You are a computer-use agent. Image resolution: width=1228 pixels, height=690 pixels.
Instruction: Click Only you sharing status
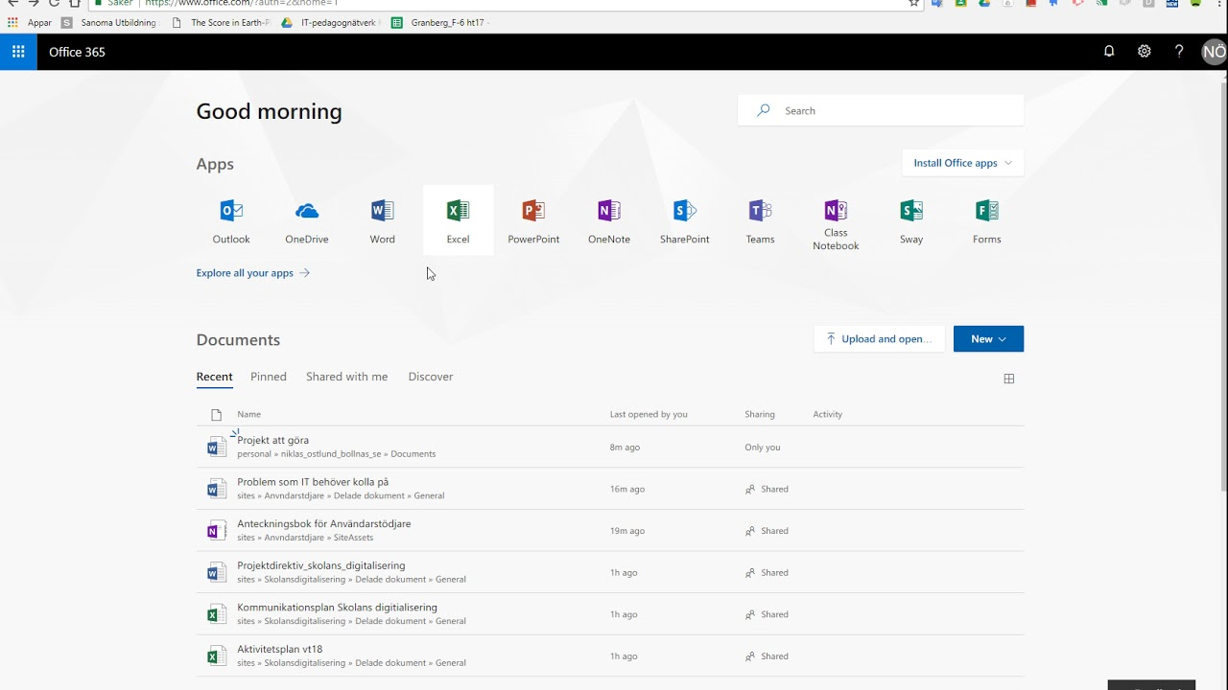(x=763, y=448)
